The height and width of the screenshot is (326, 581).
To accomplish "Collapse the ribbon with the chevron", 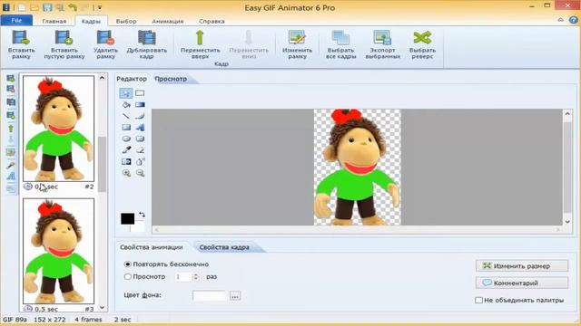I will (x=561, y=20).
